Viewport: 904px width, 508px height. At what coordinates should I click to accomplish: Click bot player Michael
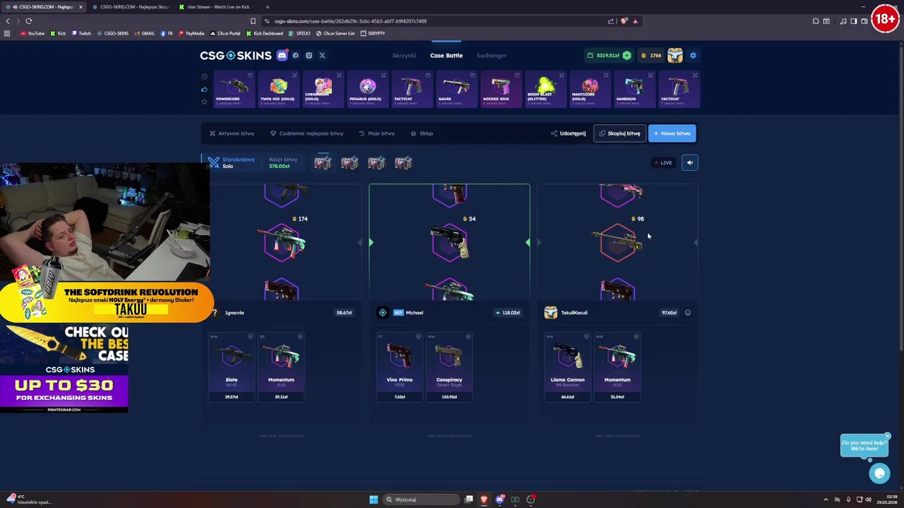415,313
